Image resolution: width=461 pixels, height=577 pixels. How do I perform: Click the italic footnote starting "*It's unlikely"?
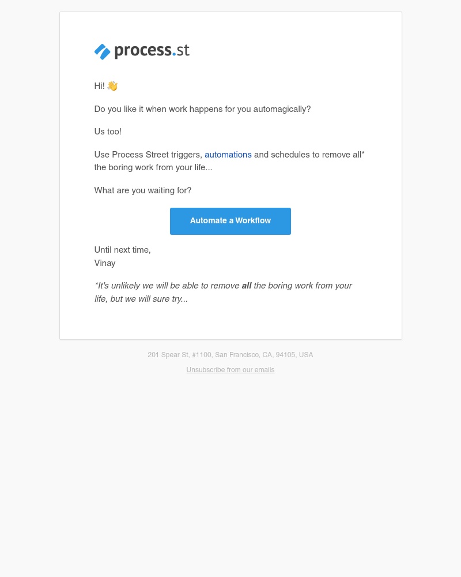point(223,292)
